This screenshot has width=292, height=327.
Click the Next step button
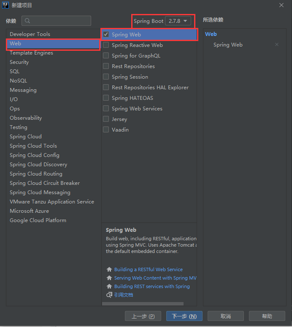tap(184, 316)
